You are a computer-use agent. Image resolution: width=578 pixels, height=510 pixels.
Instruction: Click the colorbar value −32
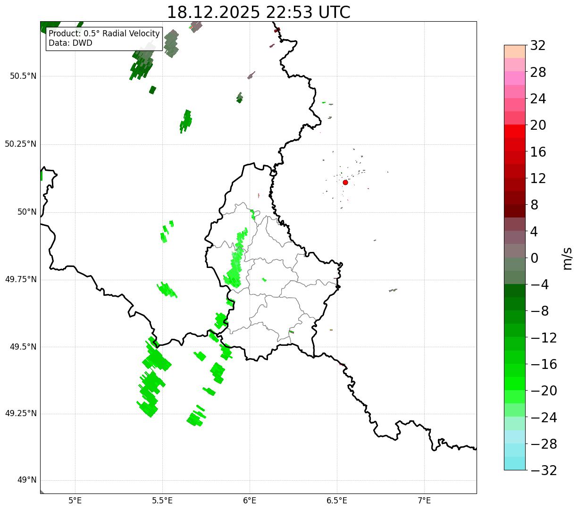[544, 470]
